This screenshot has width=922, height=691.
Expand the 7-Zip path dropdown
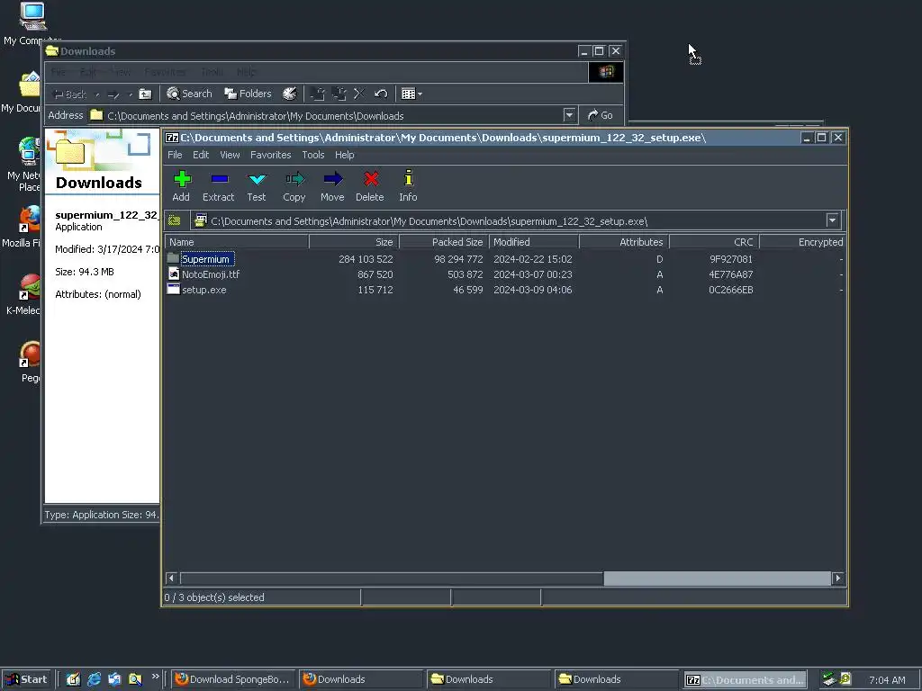832,221
